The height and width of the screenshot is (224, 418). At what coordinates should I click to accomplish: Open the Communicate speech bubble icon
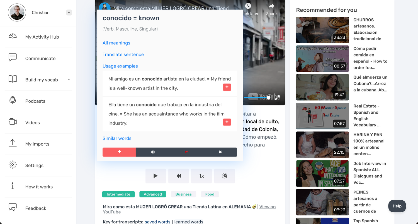(12, 58)
